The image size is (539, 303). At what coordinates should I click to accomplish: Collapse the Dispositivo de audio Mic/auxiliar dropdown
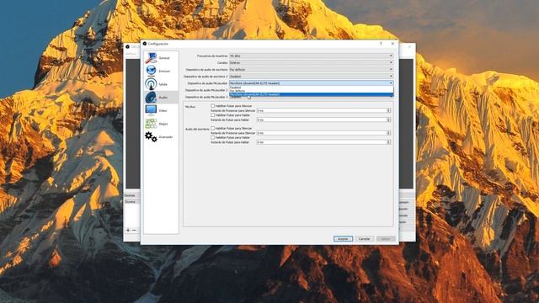[x=311, y=83]
